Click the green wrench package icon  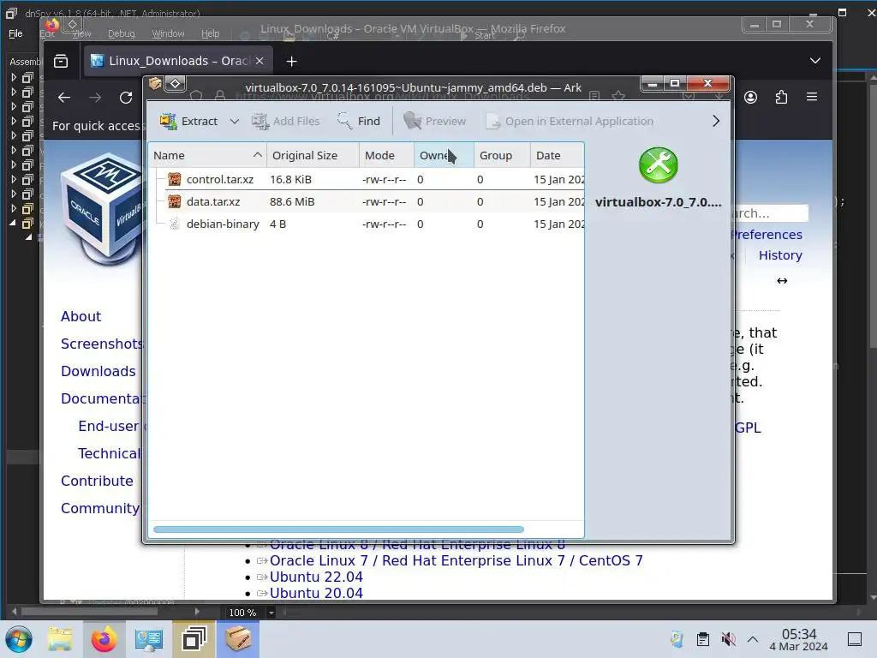pos(659,165)
